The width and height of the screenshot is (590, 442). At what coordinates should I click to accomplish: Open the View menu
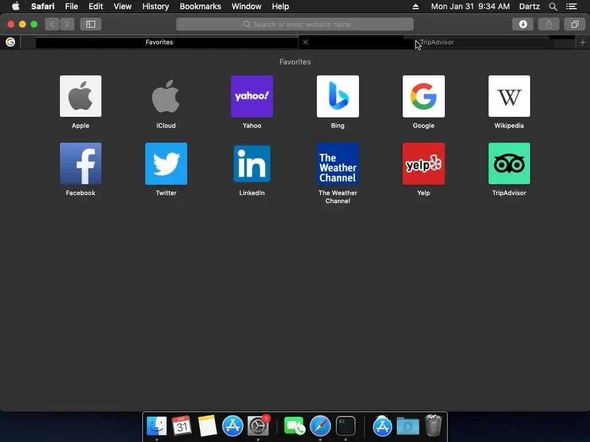tap(123, 6)
